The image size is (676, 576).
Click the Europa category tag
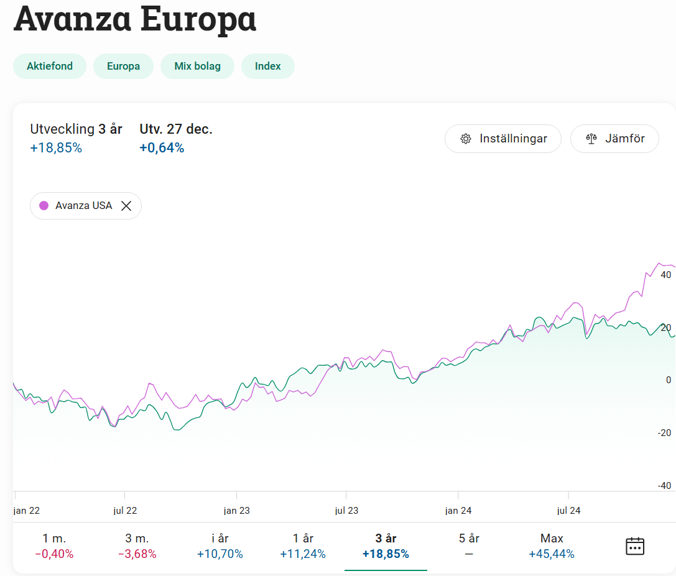(x=123, y=67)
